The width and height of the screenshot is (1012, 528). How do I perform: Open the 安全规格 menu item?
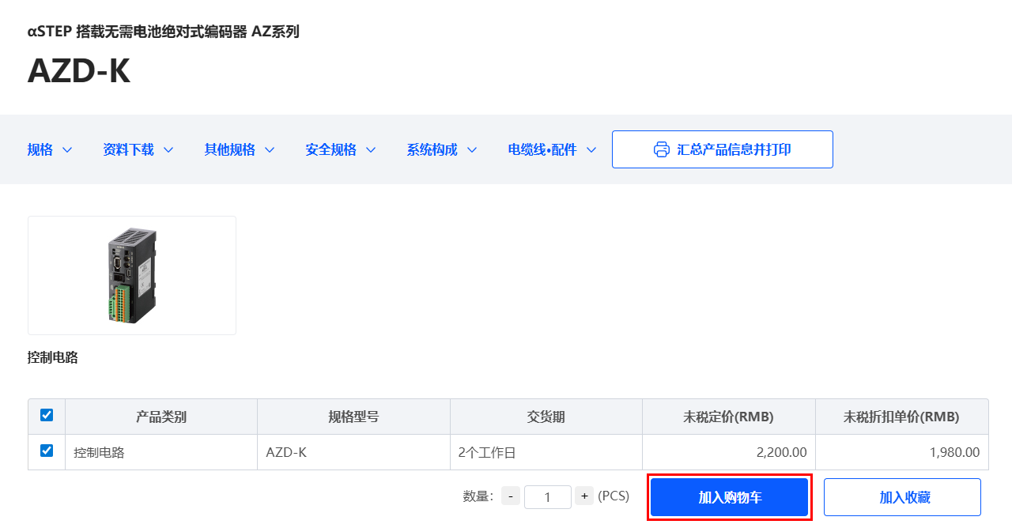330,149
